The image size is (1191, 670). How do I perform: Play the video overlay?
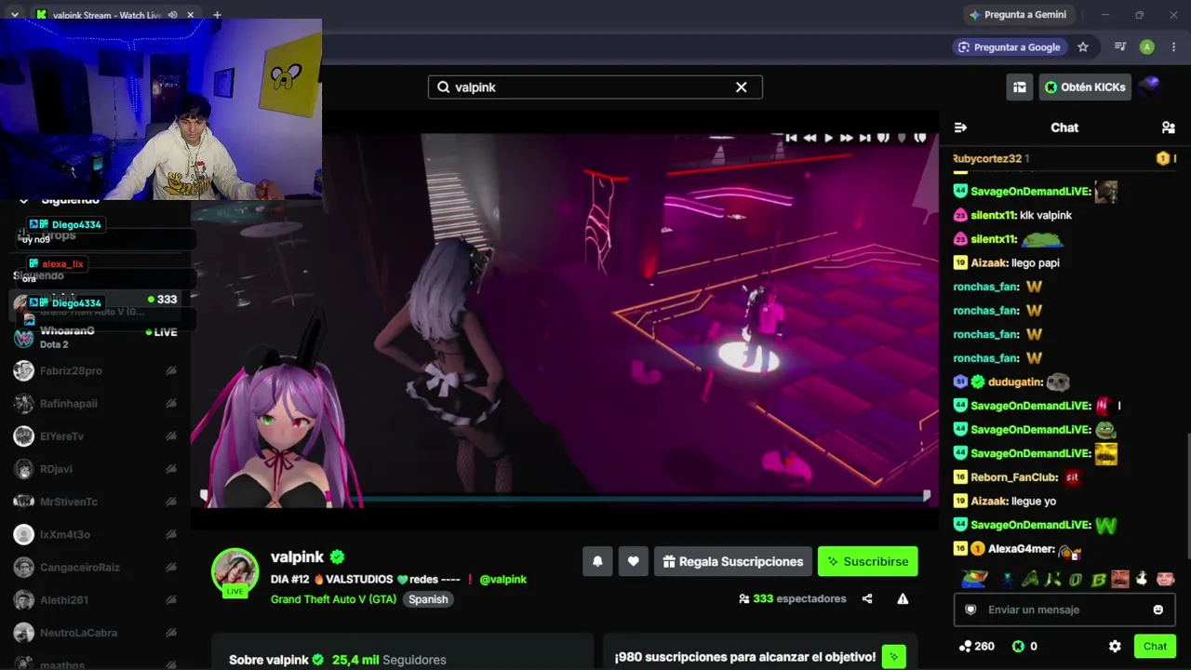click(828, 138)
